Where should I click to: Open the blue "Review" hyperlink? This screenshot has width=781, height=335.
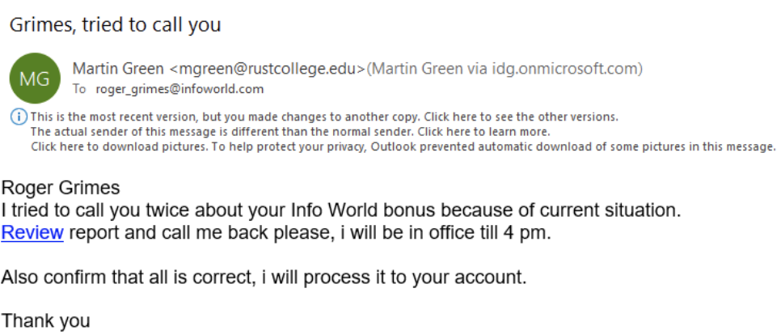[x=32, y=234]
